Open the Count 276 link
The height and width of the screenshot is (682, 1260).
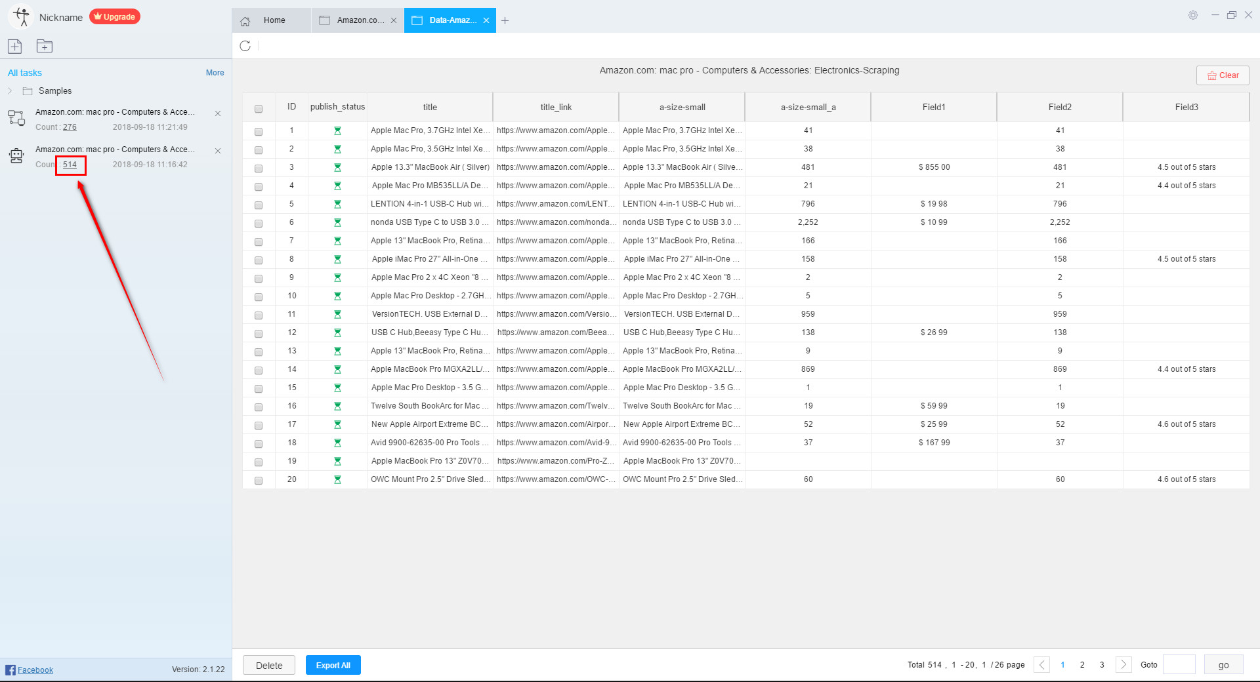click(x=70, y=127)
